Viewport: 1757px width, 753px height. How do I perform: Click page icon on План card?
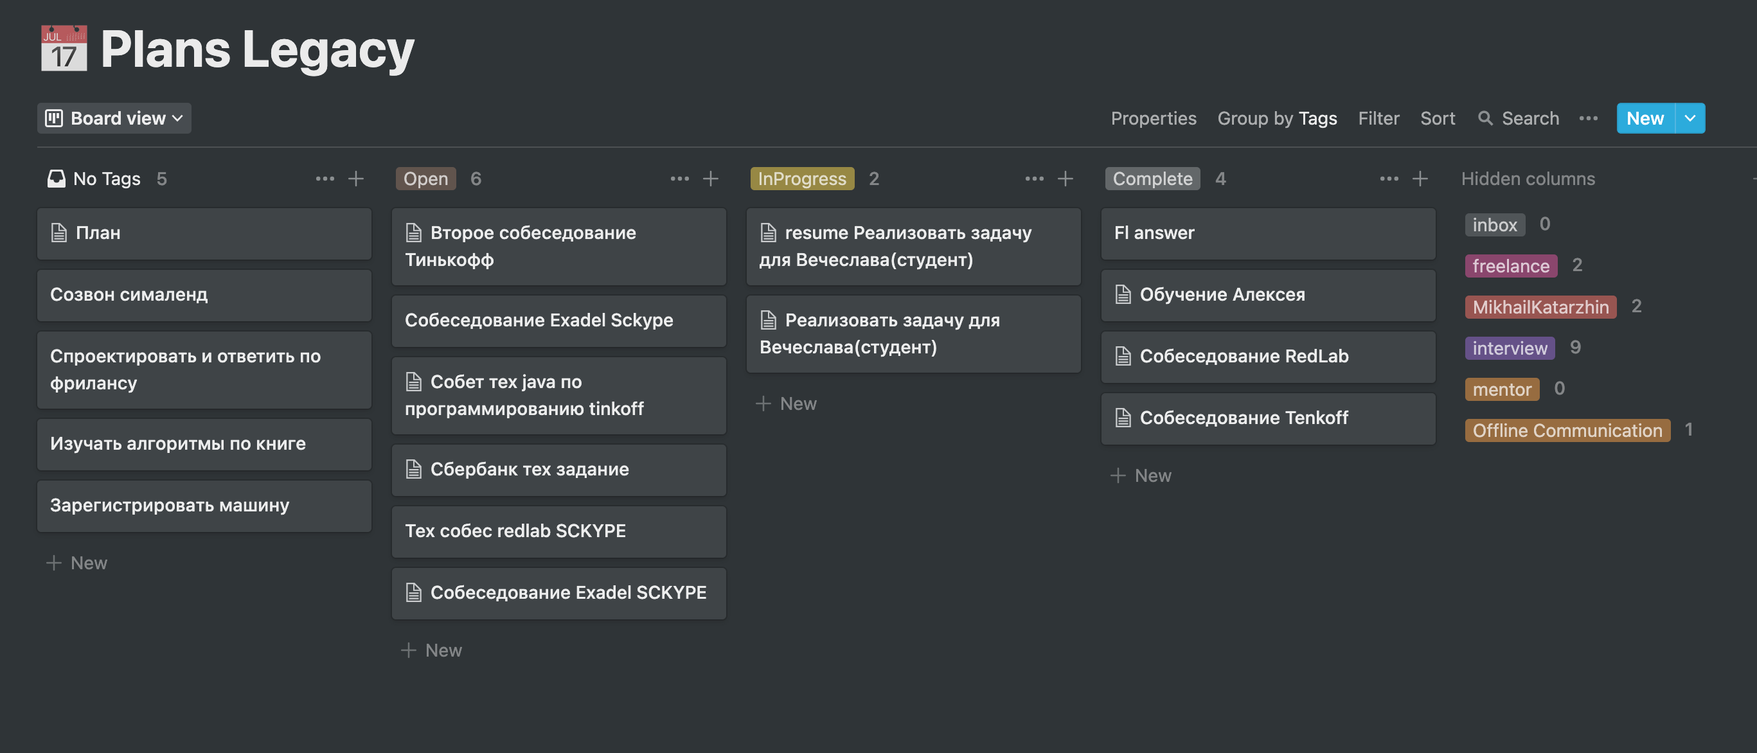(x=59, y=233)
